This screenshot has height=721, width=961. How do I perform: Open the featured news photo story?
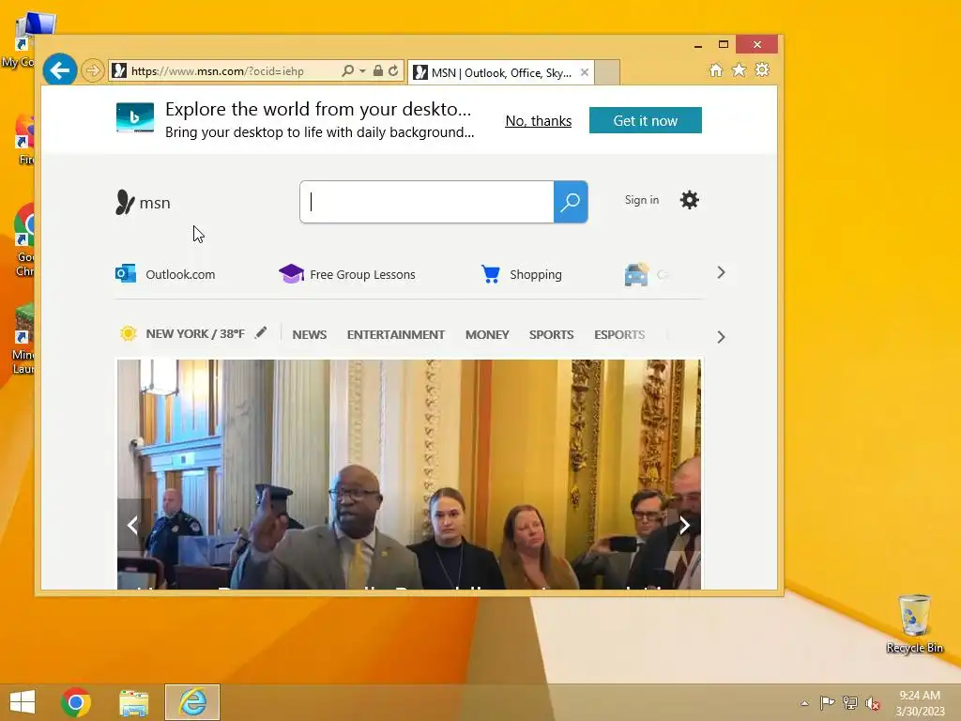(409, 474)
